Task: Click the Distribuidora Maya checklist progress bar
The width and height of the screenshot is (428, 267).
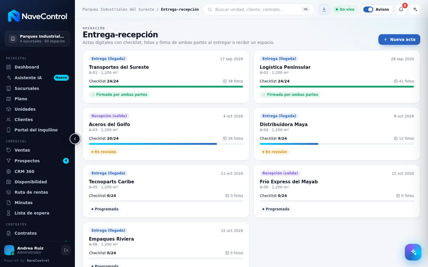Action: 337,144
